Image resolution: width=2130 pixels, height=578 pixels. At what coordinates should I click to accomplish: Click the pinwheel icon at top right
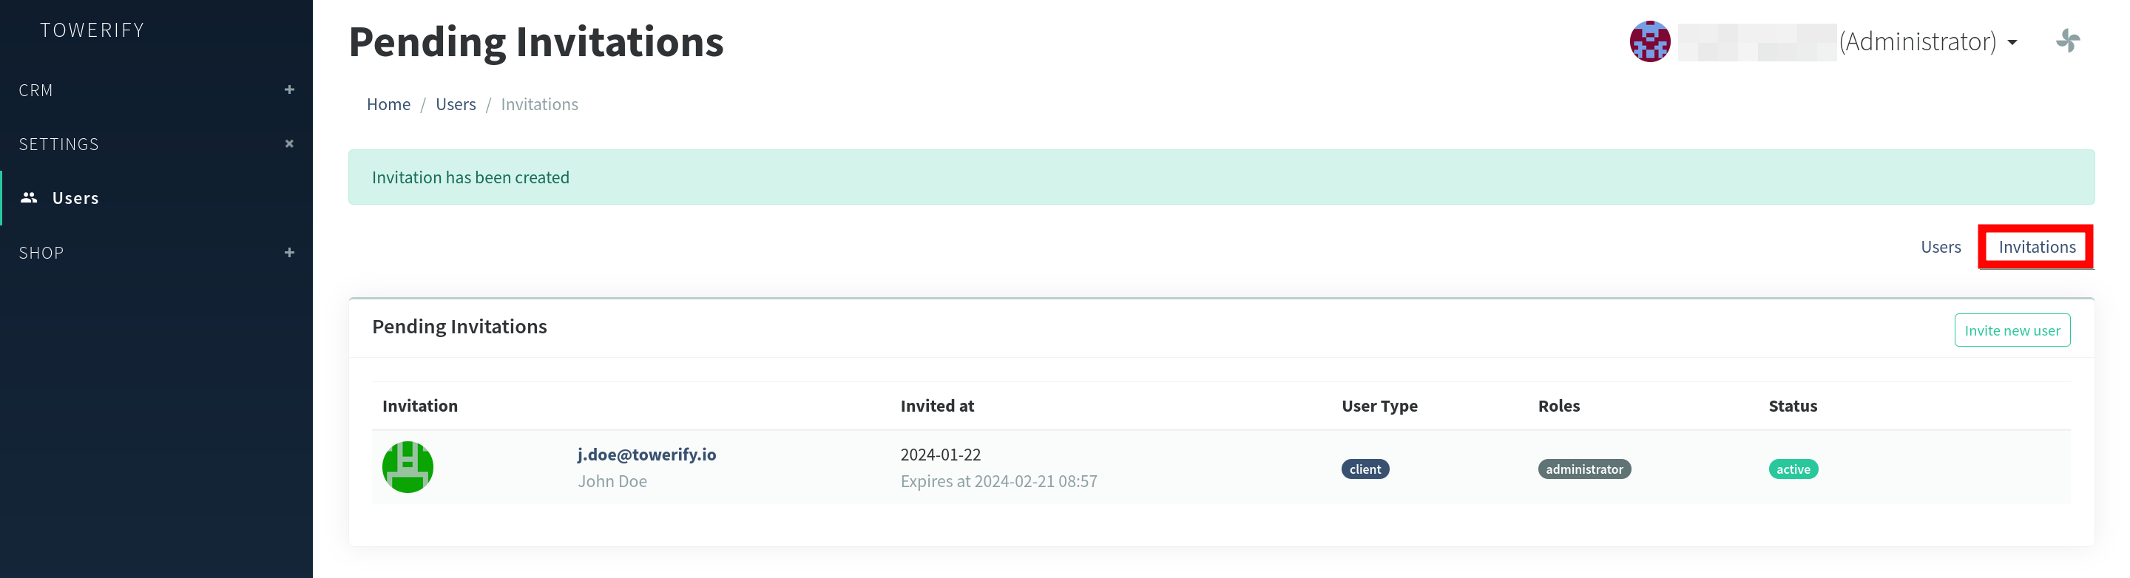pyautogui.click(x=2067, y=41)
